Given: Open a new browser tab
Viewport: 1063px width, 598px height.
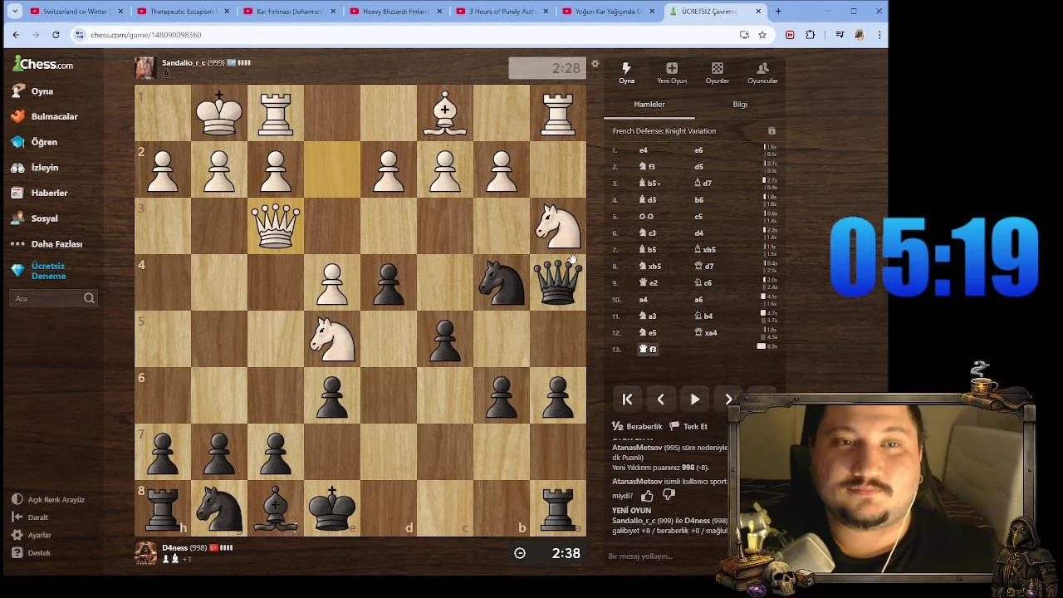Looking at the screenshot, I should coord(778,12).
